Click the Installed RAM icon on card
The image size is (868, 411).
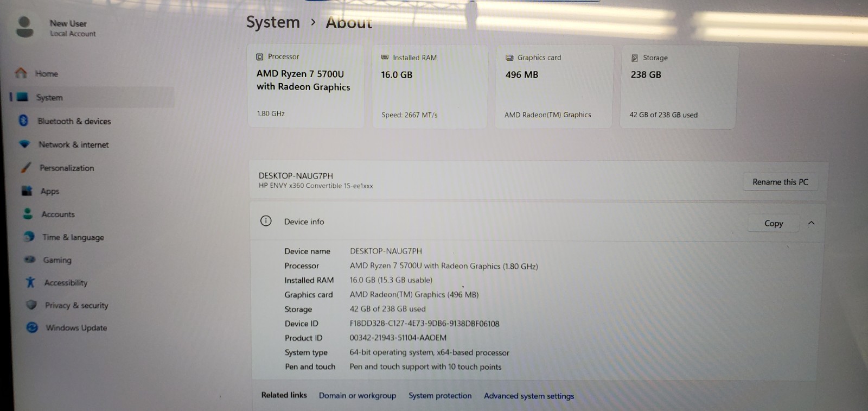coord(385,57)
